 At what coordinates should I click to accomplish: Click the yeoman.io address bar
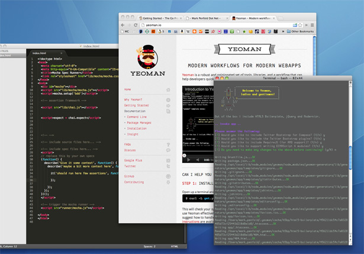[216, 25]
